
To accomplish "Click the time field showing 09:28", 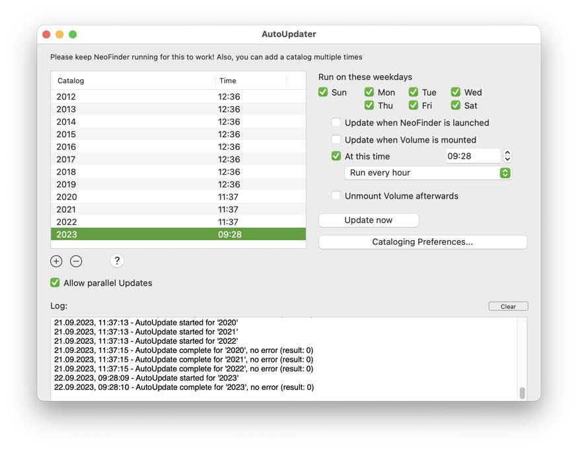I will (473, 156).
